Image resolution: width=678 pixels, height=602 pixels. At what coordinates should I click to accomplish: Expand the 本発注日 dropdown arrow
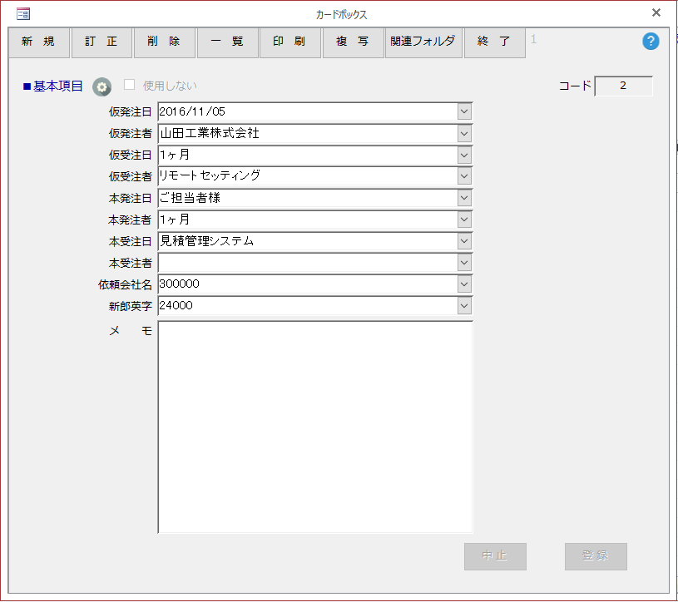[x=464, y=199]
